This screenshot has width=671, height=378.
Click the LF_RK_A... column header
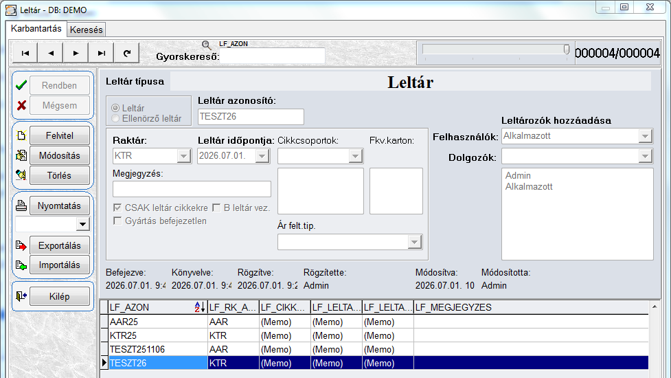coord(234,307)
